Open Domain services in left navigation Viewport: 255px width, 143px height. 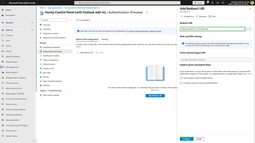[x=12, y=83]
